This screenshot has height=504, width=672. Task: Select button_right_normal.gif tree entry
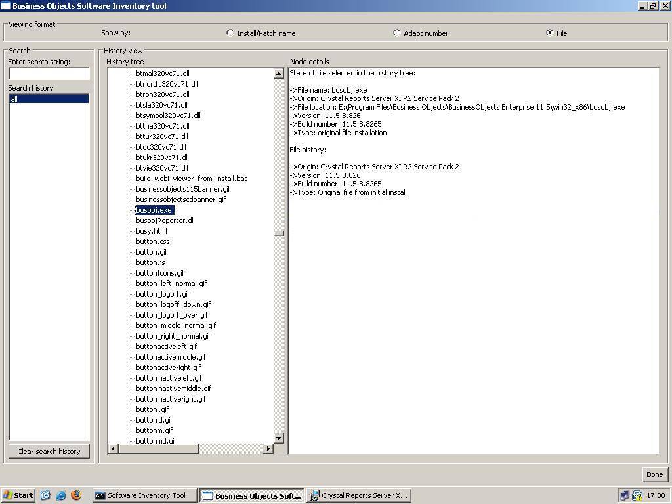[173, 336]
